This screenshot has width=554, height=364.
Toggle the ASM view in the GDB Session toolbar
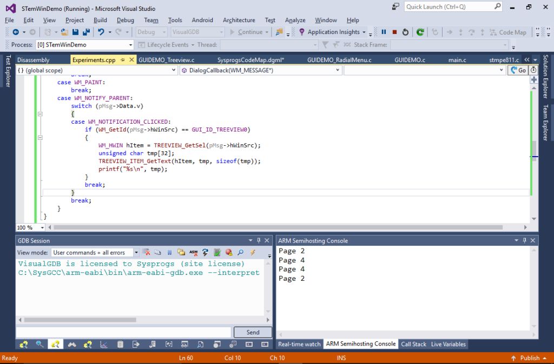[193, 252]
